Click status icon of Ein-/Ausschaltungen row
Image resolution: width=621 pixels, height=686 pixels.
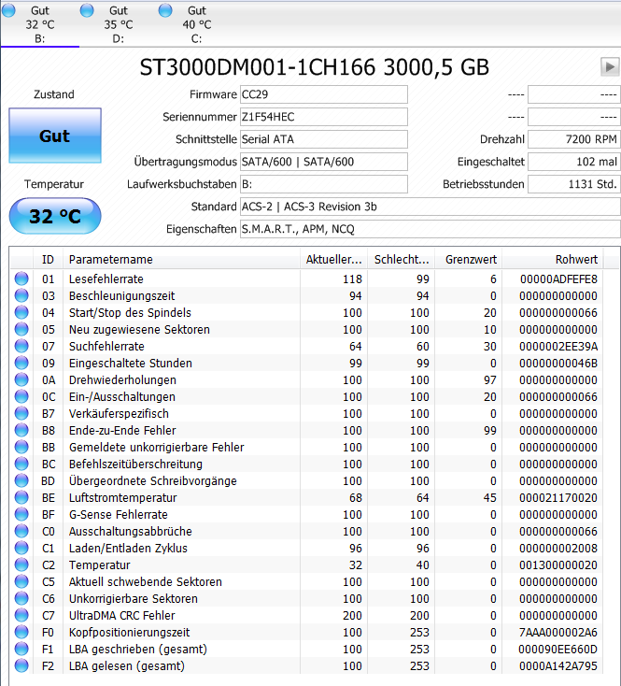[x=21, y=396]
